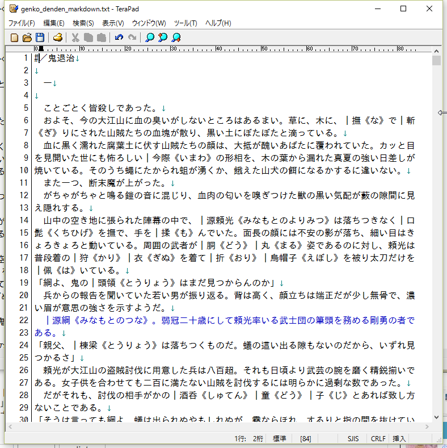Image resolution: width=447 pixels, height=448 pixels.
Task: Click the text 源頼光《みなもとのよりみつ》
Action: pos(269,220)
